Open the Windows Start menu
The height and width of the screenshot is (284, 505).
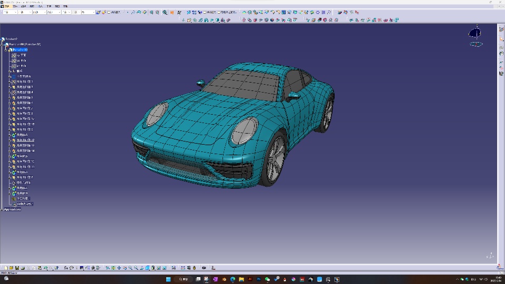(168, 279)
